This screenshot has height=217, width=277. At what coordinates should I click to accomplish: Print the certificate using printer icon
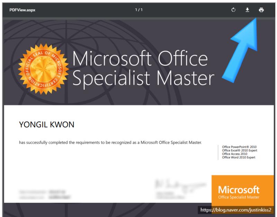click(x=261, y=10)
